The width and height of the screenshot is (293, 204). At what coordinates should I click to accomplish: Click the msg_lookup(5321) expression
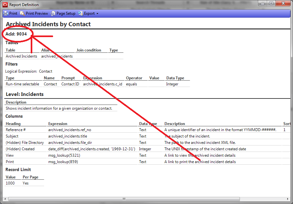click(65, 155)
